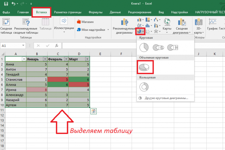Open the Файл tab
Viewport: 225px width, 150px height.
pyautogui.click(x=6, y=12)
